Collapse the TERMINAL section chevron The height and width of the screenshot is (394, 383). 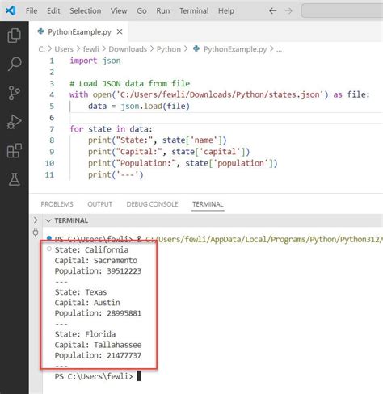click(x=48, y=220)
